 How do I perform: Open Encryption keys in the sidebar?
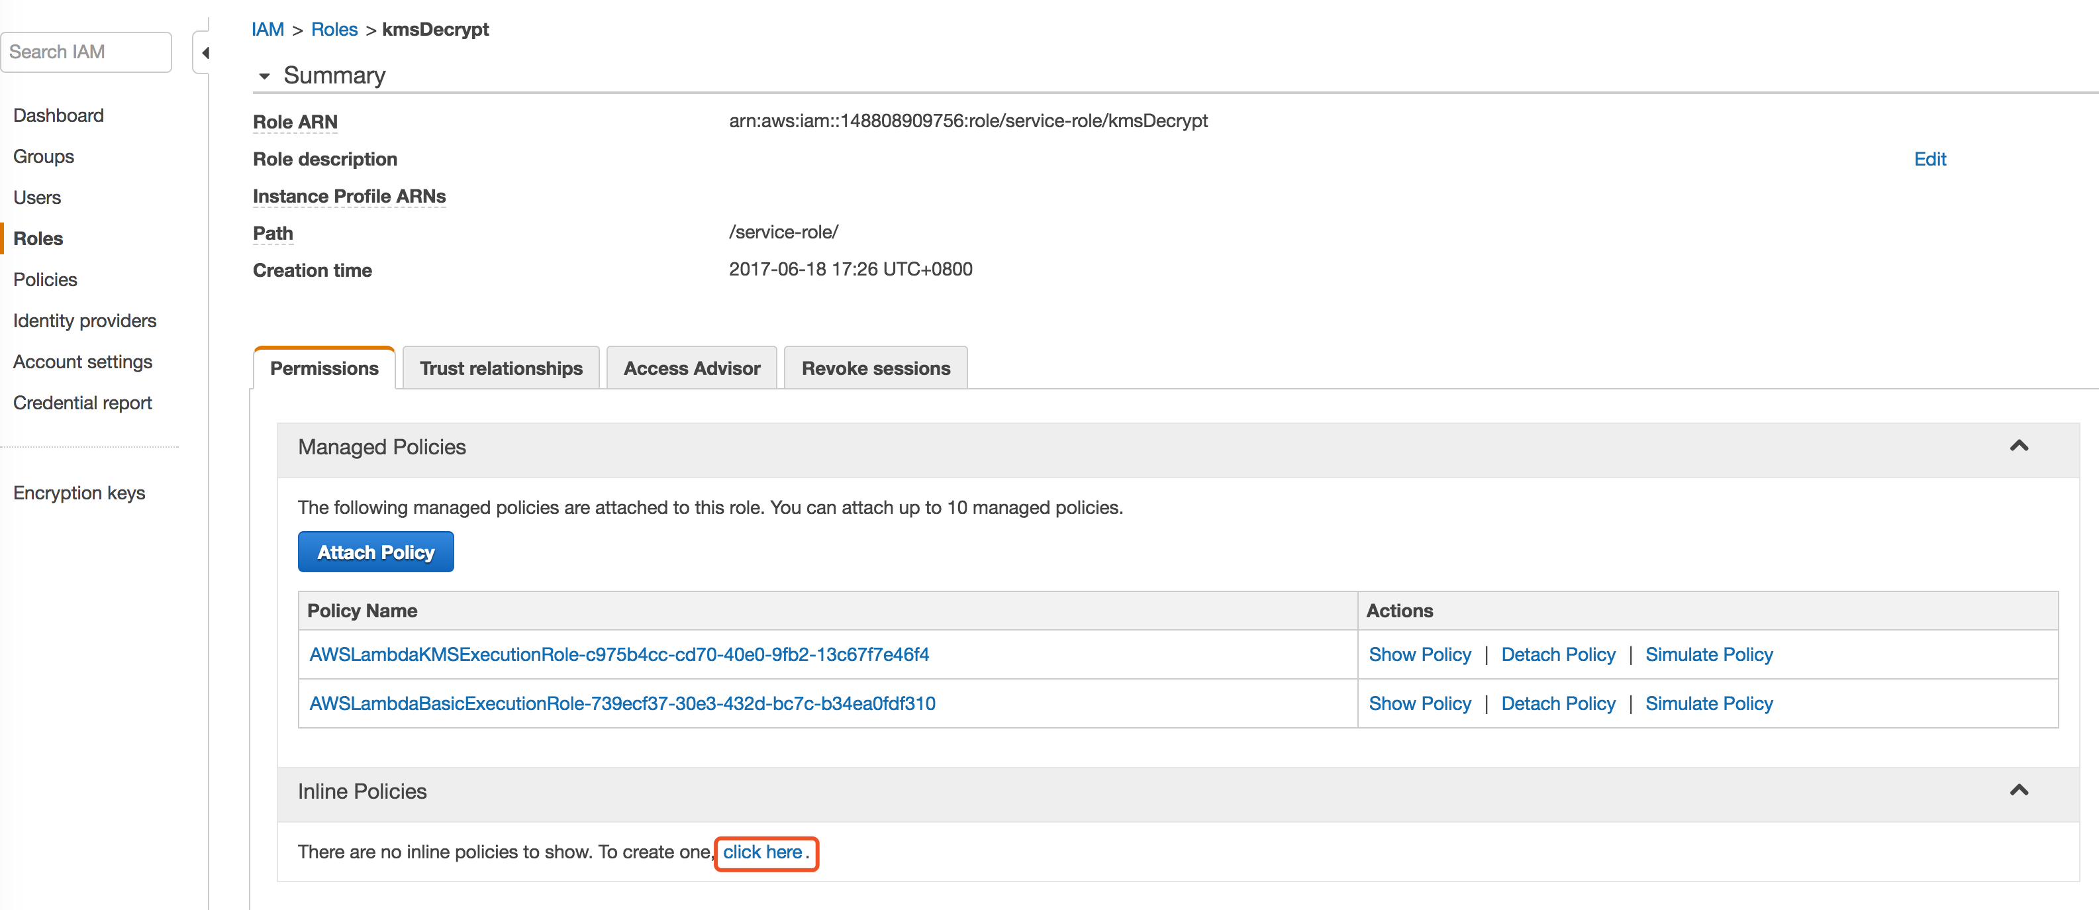[79, 493]
